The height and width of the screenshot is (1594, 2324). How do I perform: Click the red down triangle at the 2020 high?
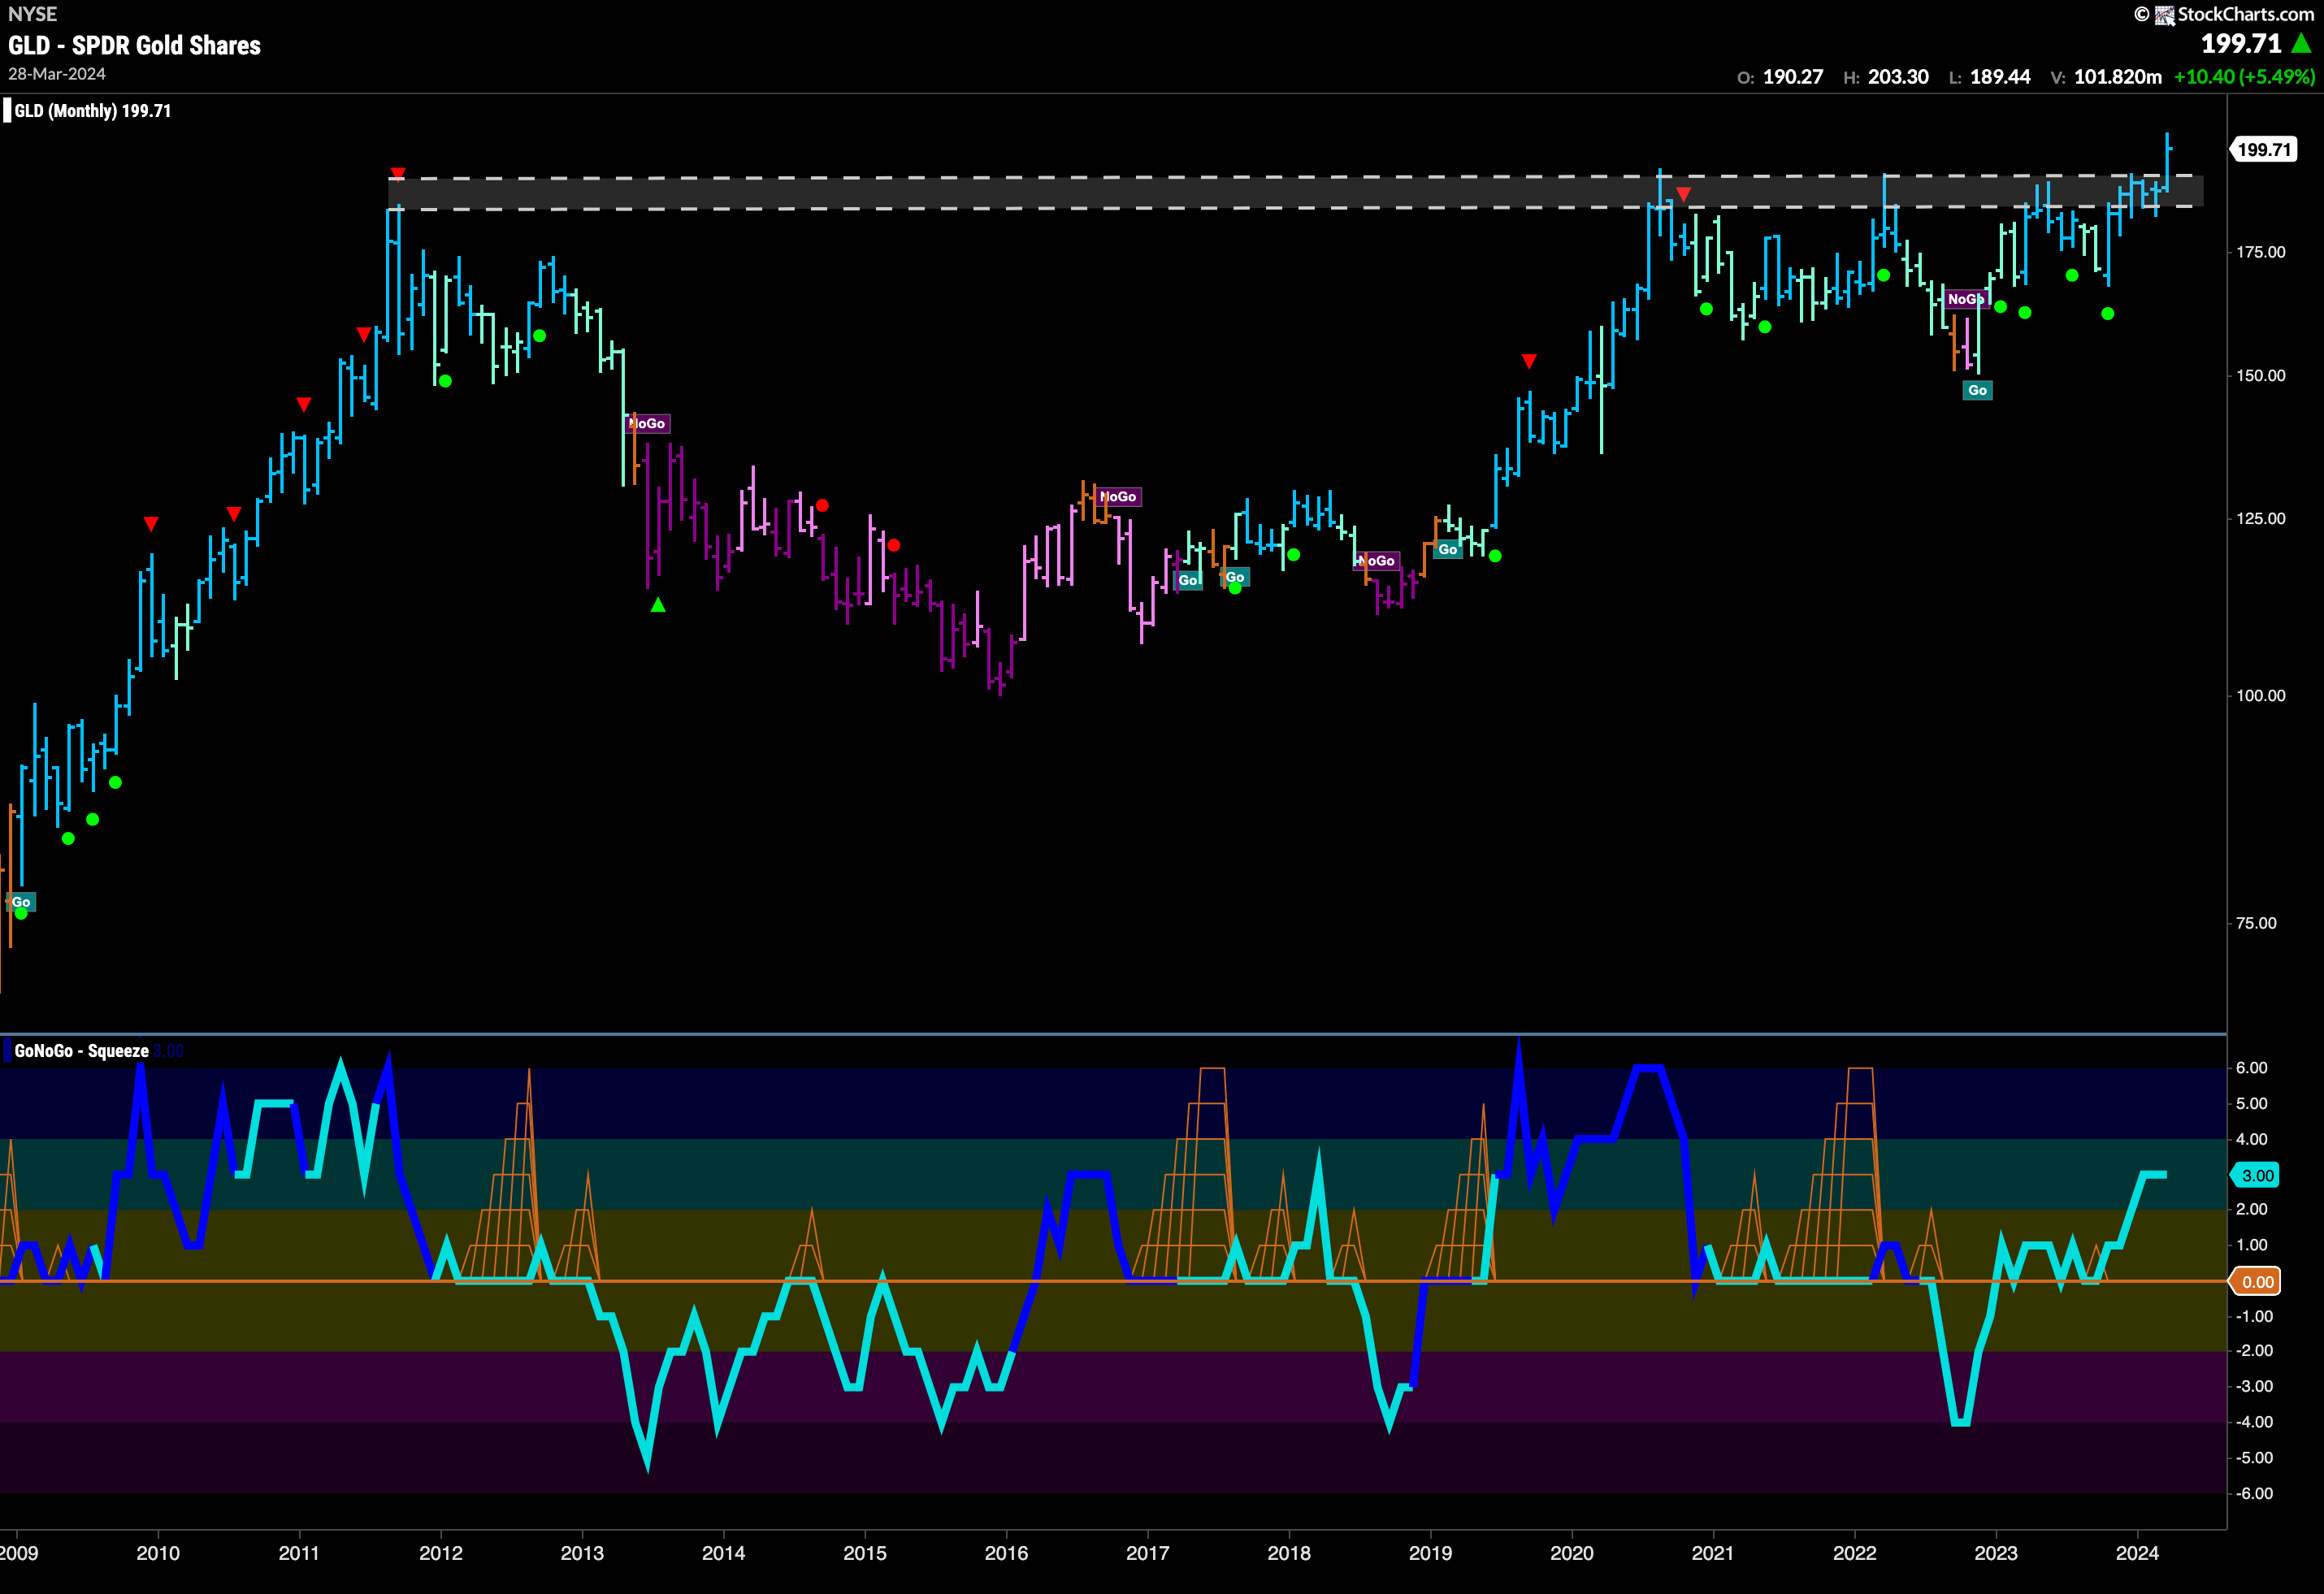pyautogui.click(x=1684, y=194)
